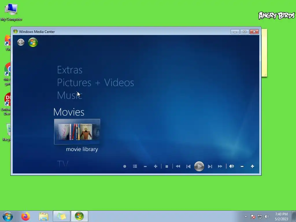Hit the Record button in transport bar
Image resolution: width=296 pixels, height=222 pixels.
point(125,166)
